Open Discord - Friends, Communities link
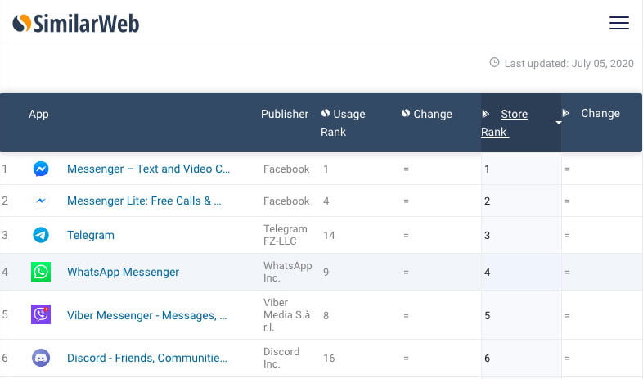Image resolution: width=643 pixels, height=379 pixels. pyautogui.click(x=146, y=358)
